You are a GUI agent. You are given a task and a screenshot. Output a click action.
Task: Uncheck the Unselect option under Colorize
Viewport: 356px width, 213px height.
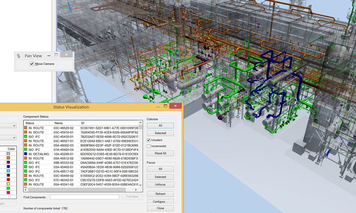(149, 139)
